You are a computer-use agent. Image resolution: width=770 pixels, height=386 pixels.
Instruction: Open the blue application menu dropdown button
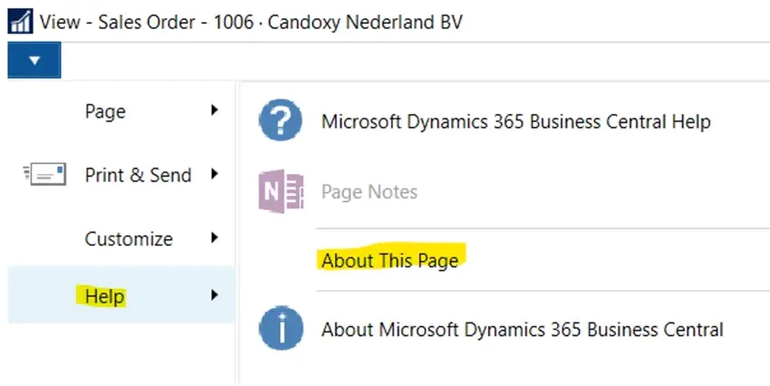34,61
